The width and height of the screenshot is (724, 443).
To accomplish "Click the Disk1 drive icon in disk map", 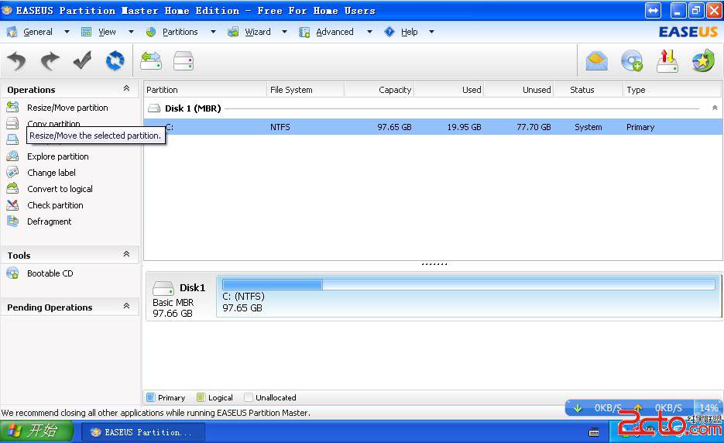I will (163, 288).
